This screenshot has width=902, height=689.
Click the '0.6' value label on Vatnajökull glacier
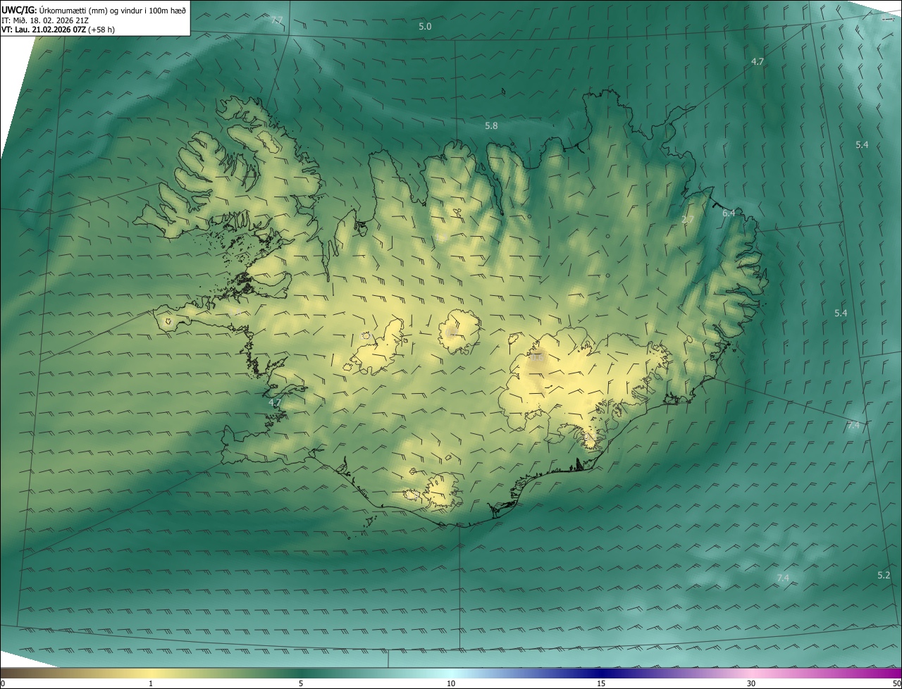point(538,357)
